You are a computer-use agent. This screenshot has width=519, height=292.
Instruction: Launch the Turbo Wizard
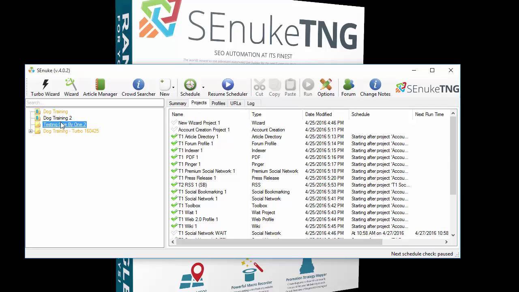click(x=45, y=88)
